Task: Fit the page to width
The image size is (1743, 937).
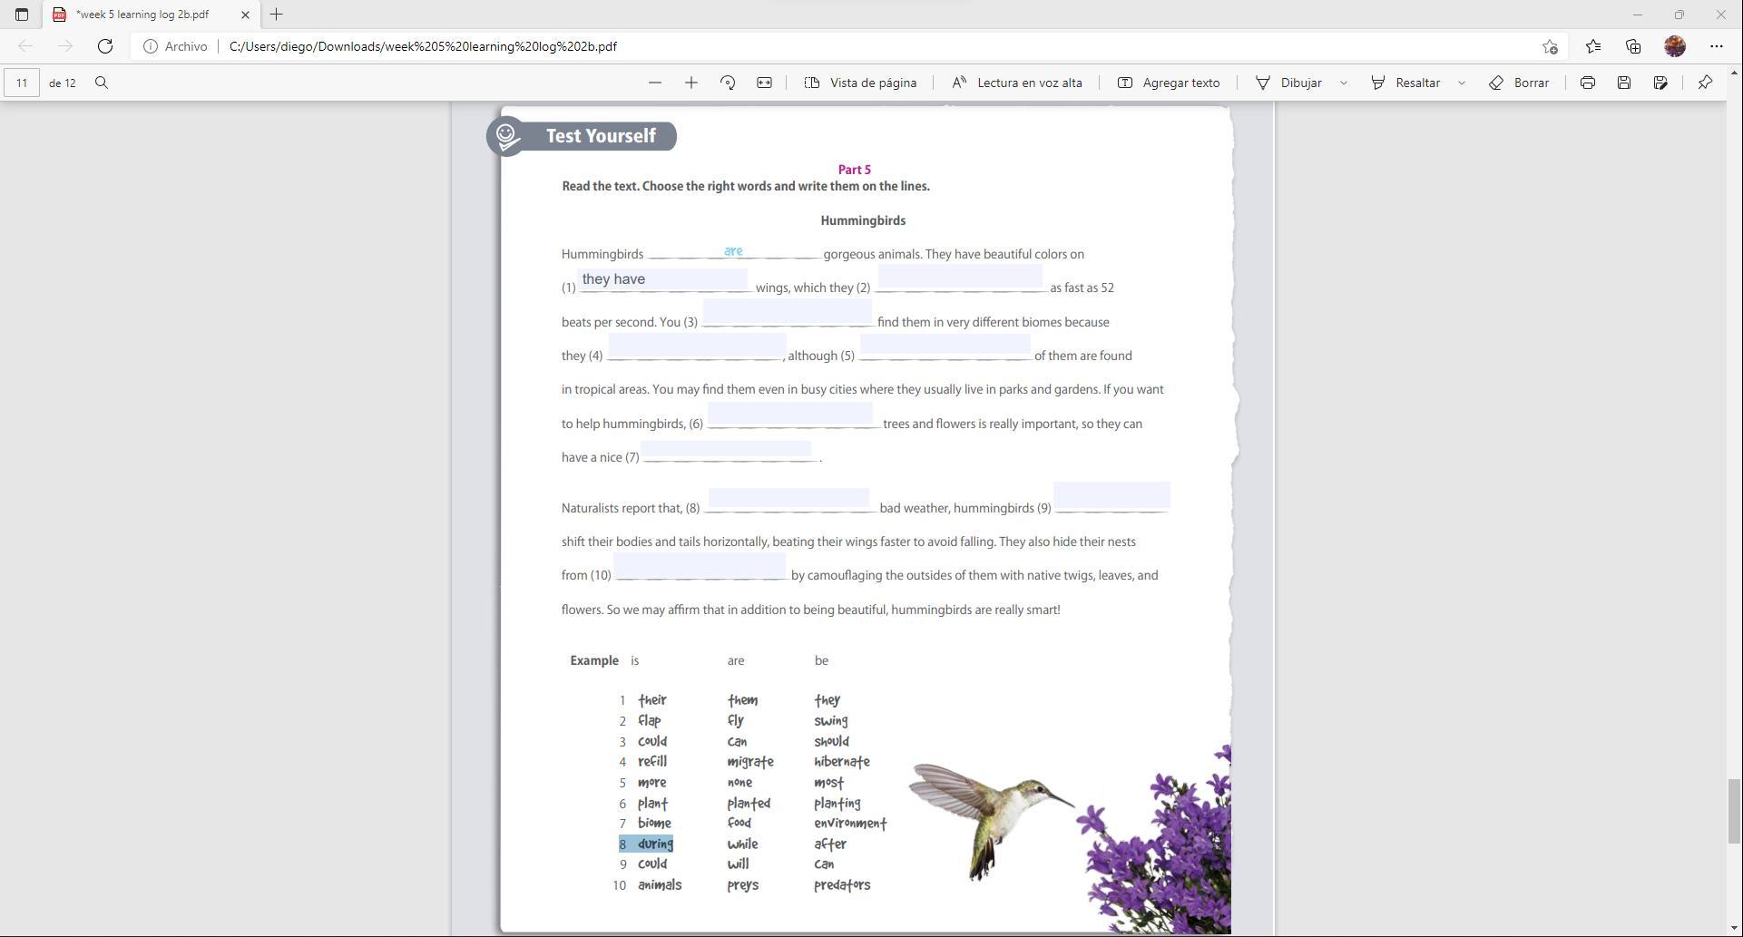Action: tap(764, 83)
